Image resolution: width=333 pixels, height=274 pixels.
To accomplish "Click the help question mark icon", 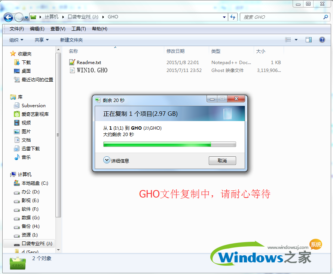I will 322,40.
